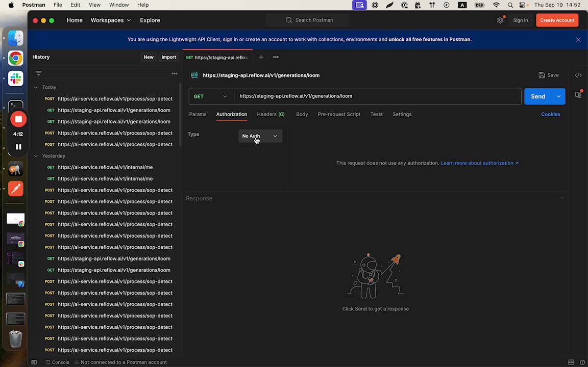
Task: Click the Create Account button
Action: click(557, 20)
